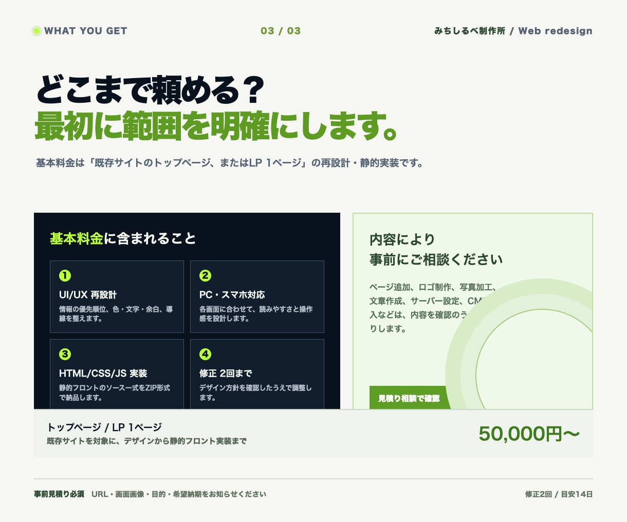This screenshot has height=522, width=627.
Task: Click the number 4 badge above 修正 2回まで
Action: point(205,354)
